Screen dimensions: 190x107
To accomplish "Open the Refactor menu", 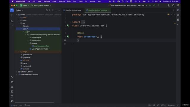I will (62, 1).
